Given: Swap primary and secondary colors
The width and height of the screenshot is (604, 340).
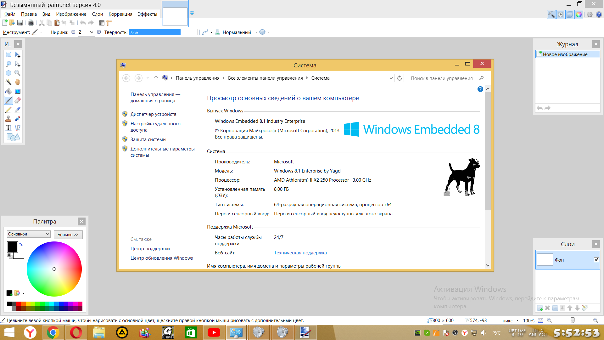Looking at the screenshot, I should pos(21,244).
